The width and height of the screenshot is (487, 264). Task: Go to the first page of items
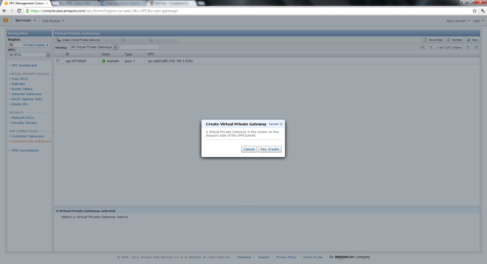(423, 47)
